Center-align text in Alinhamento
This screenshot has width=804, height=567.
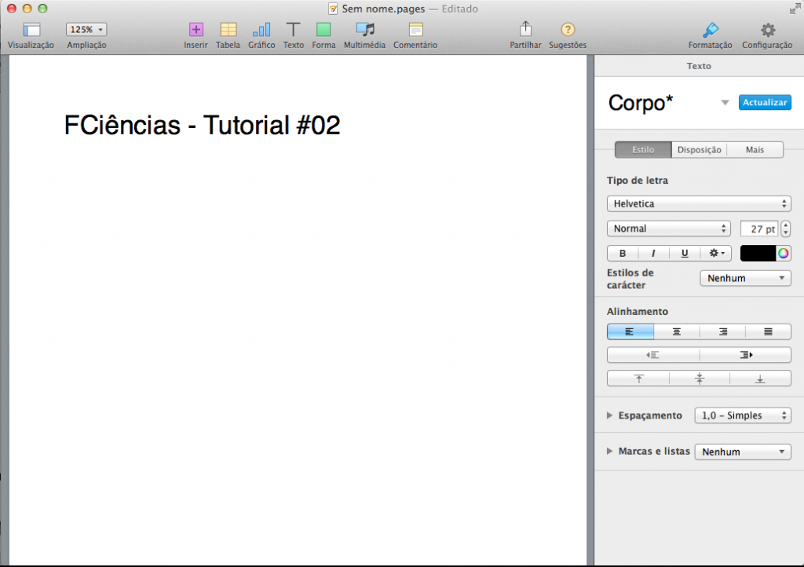pos(676,331)
